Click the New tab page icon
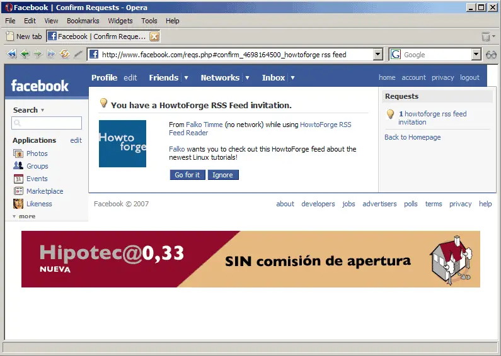The height and width of the screenshot is (356, 501). [x=10, y=36]
